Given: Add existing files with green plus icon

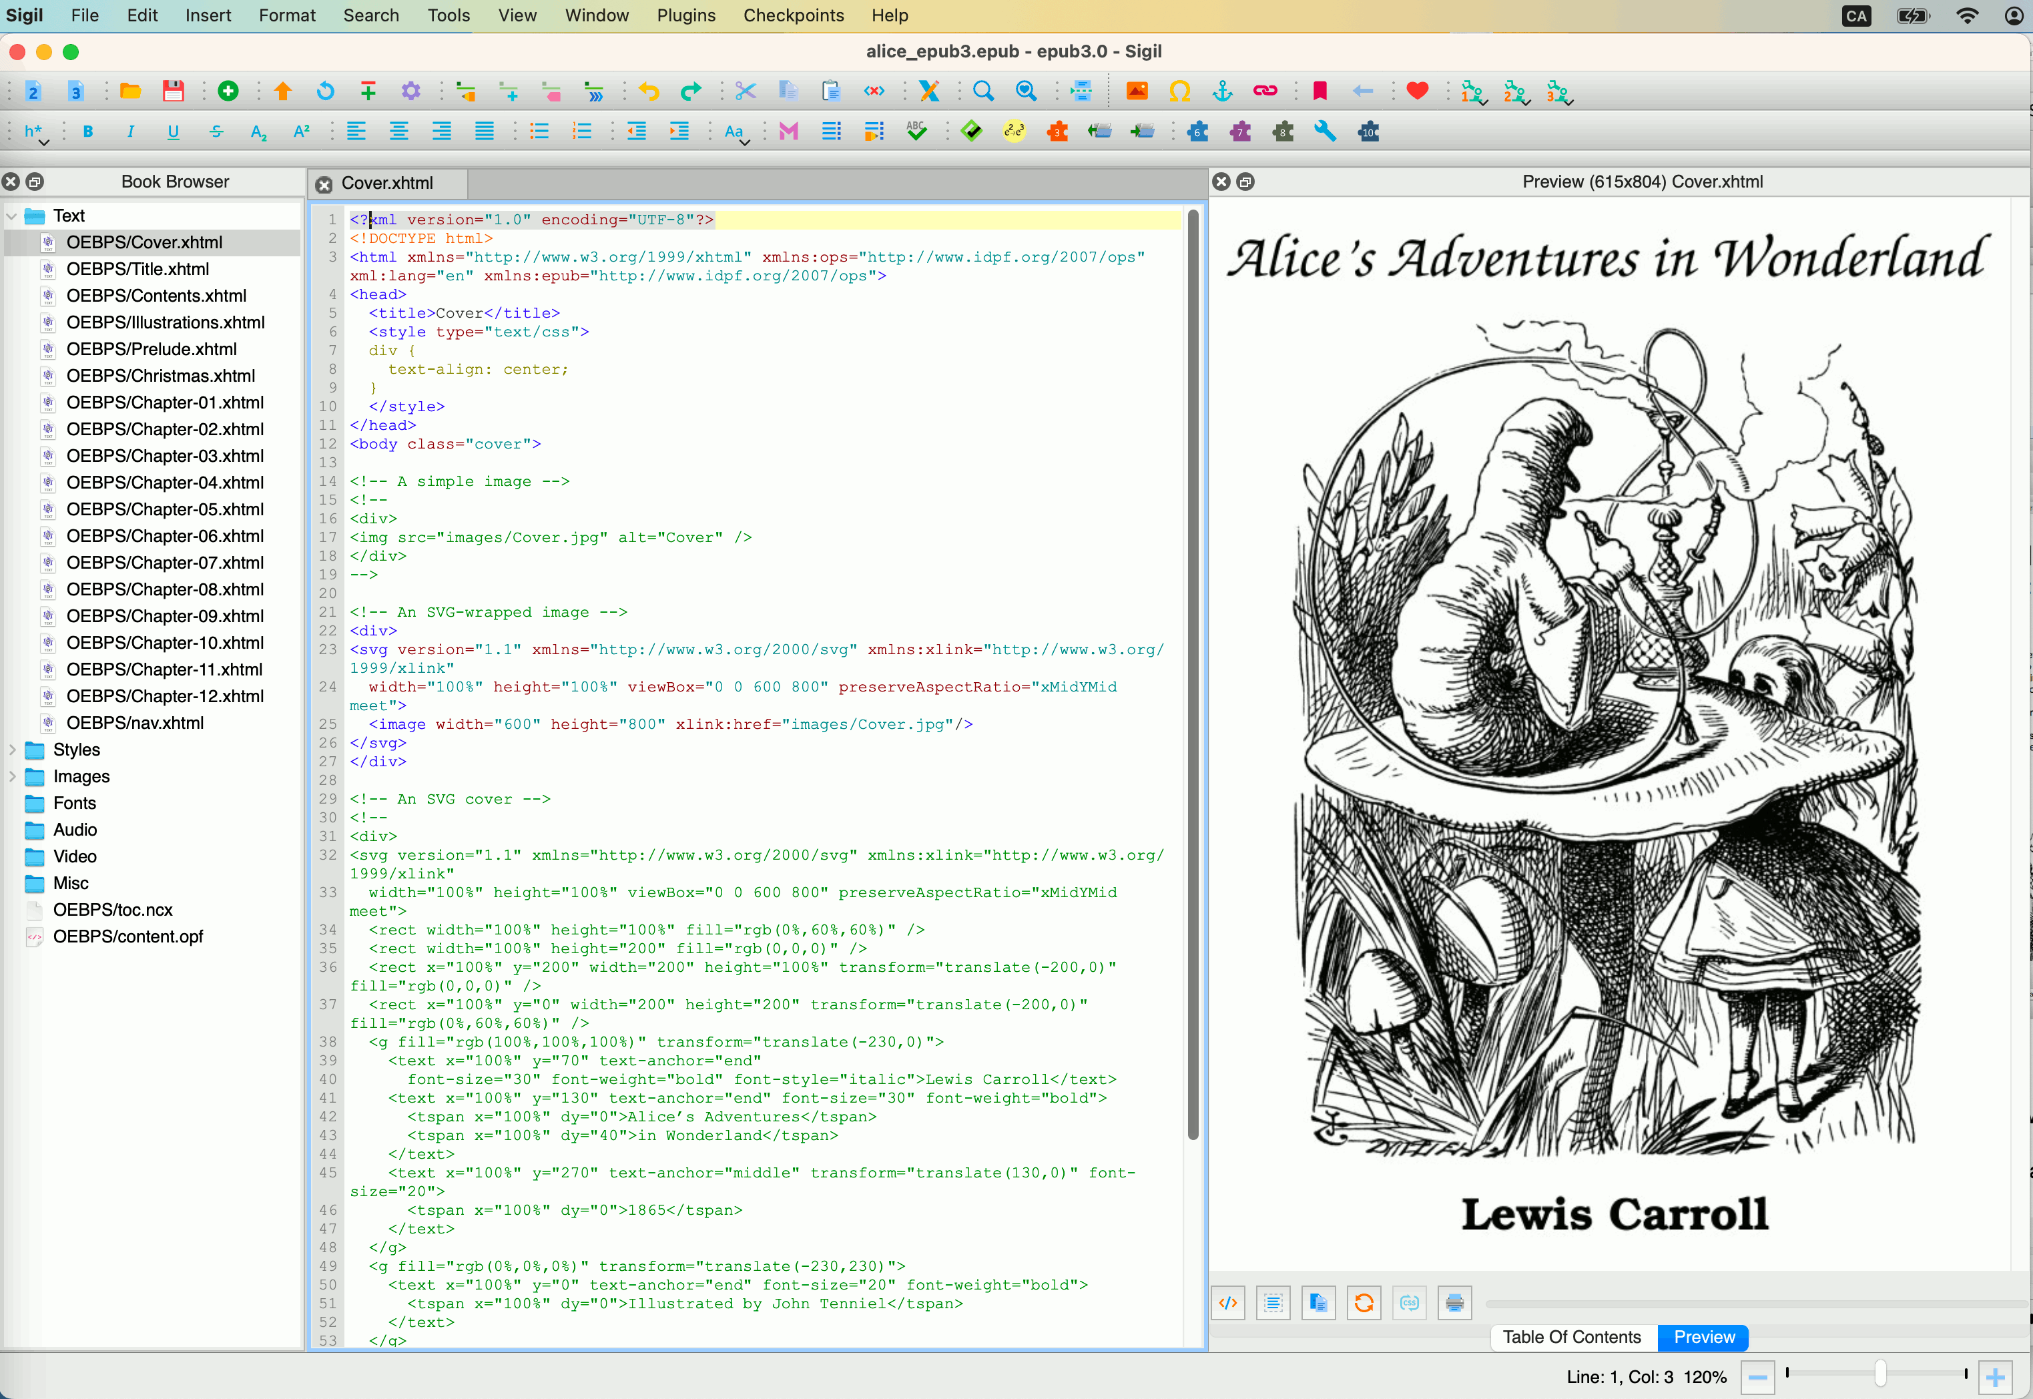Looking at the screenshot, I should 228,91.
